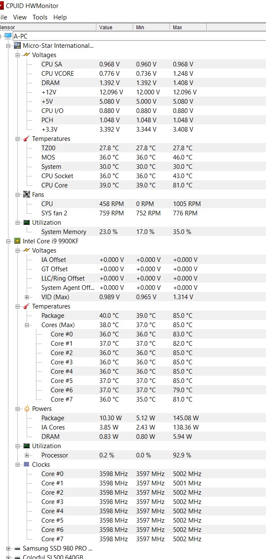
Task: Click the motherboard Temperatures thermometer icon
Action: pos(27,139)
